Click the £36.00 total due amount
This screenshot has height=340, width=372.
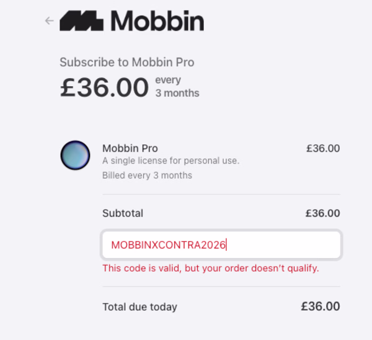[x=321, y=306]
